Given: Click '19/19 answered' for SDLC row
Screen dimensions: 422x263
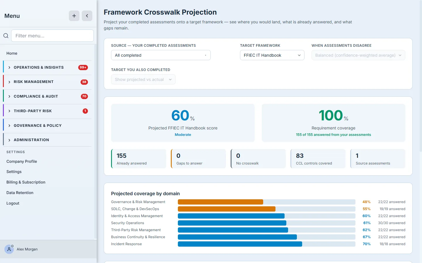Looking at the screenshot, I should click(x=392, y=209).
